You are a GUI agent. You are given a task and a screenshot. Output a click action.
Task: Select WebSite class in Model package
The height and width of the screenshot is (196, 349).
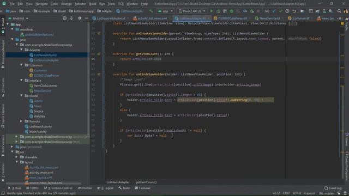click(x=39, y=116)
